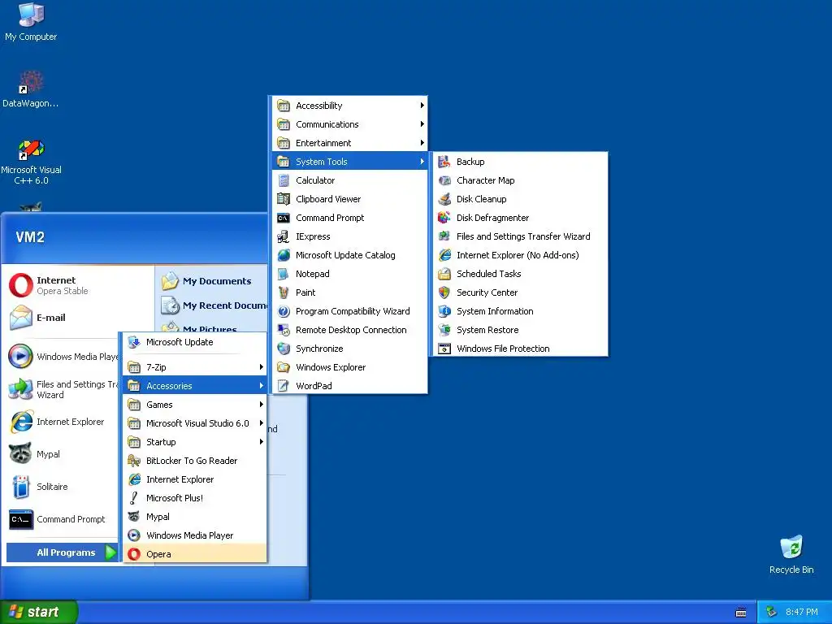The image size is (832, 624).
Task: Open Calculator icon in Accessories
Action: click(x=284, y=180)
